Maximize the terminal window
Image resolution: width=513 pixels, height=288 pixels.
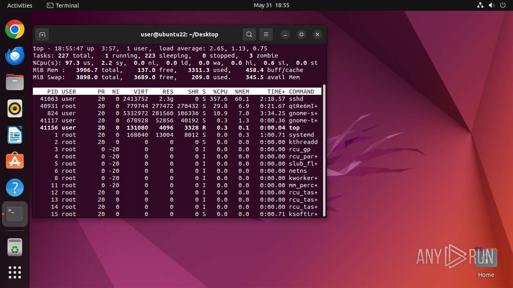point(301,34)
